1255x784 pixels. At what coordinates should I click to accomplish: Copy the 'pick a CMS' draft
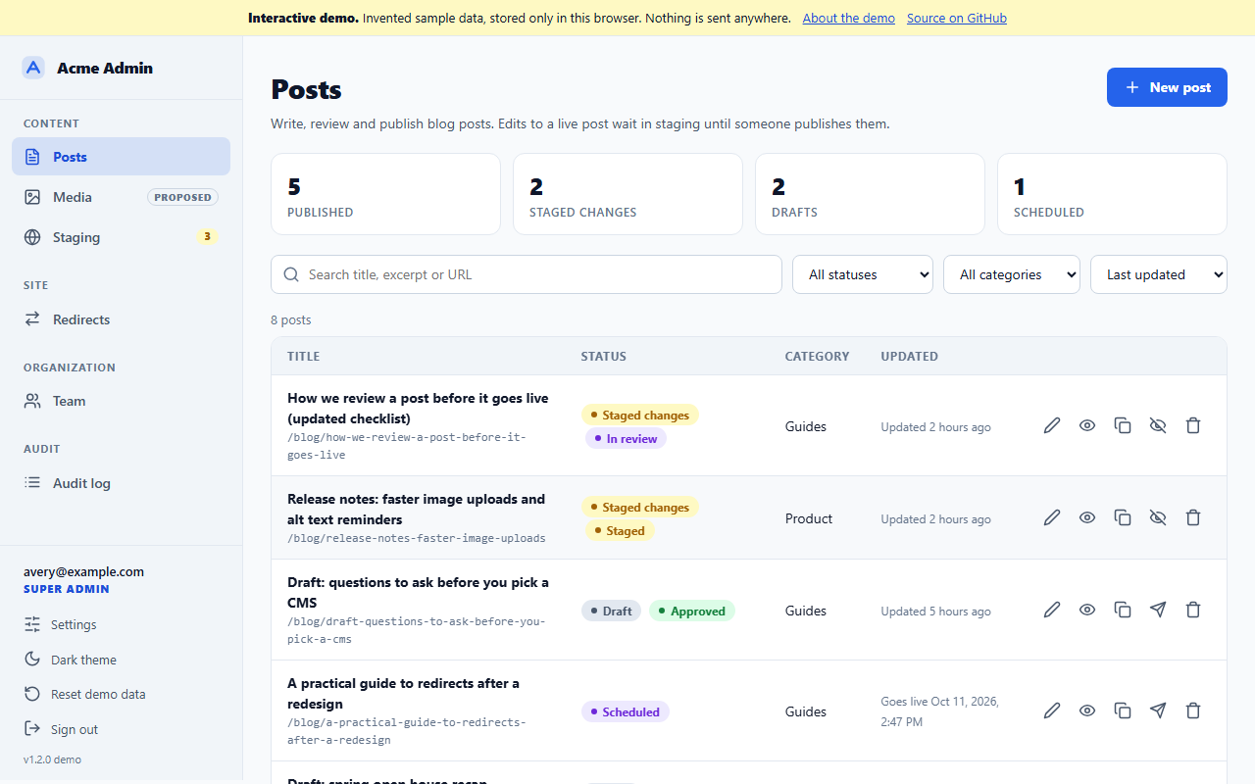[1123, 610]
